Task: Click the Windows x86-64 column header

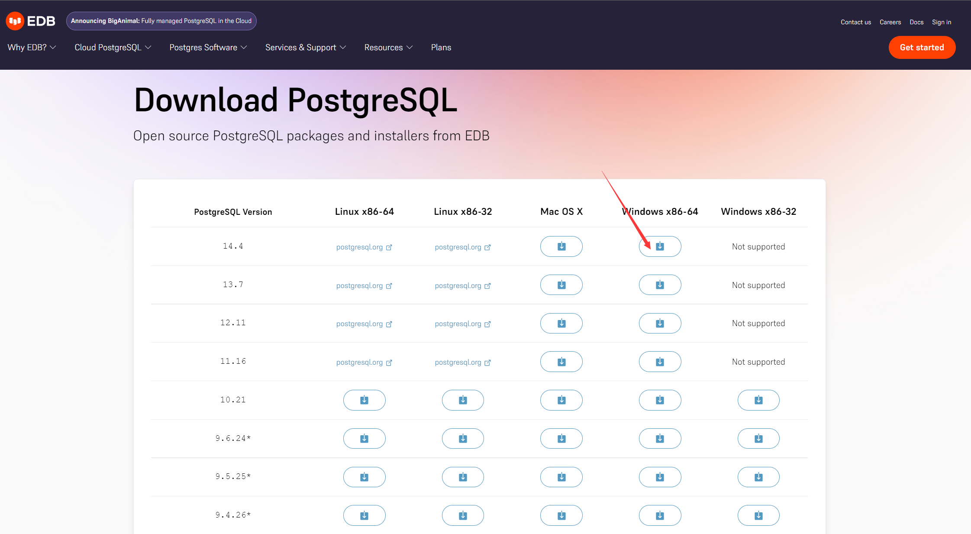Action: (660, 211)
